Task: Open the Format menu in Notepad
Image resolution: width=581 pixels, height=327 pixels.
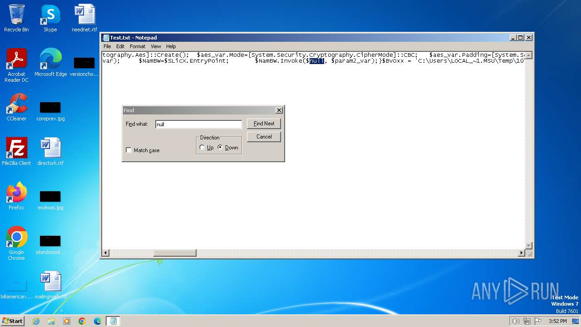Action: click(x=138, y=46)
